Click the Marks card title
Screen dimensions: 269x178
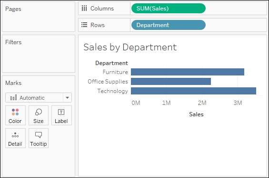tap(13, 83)
